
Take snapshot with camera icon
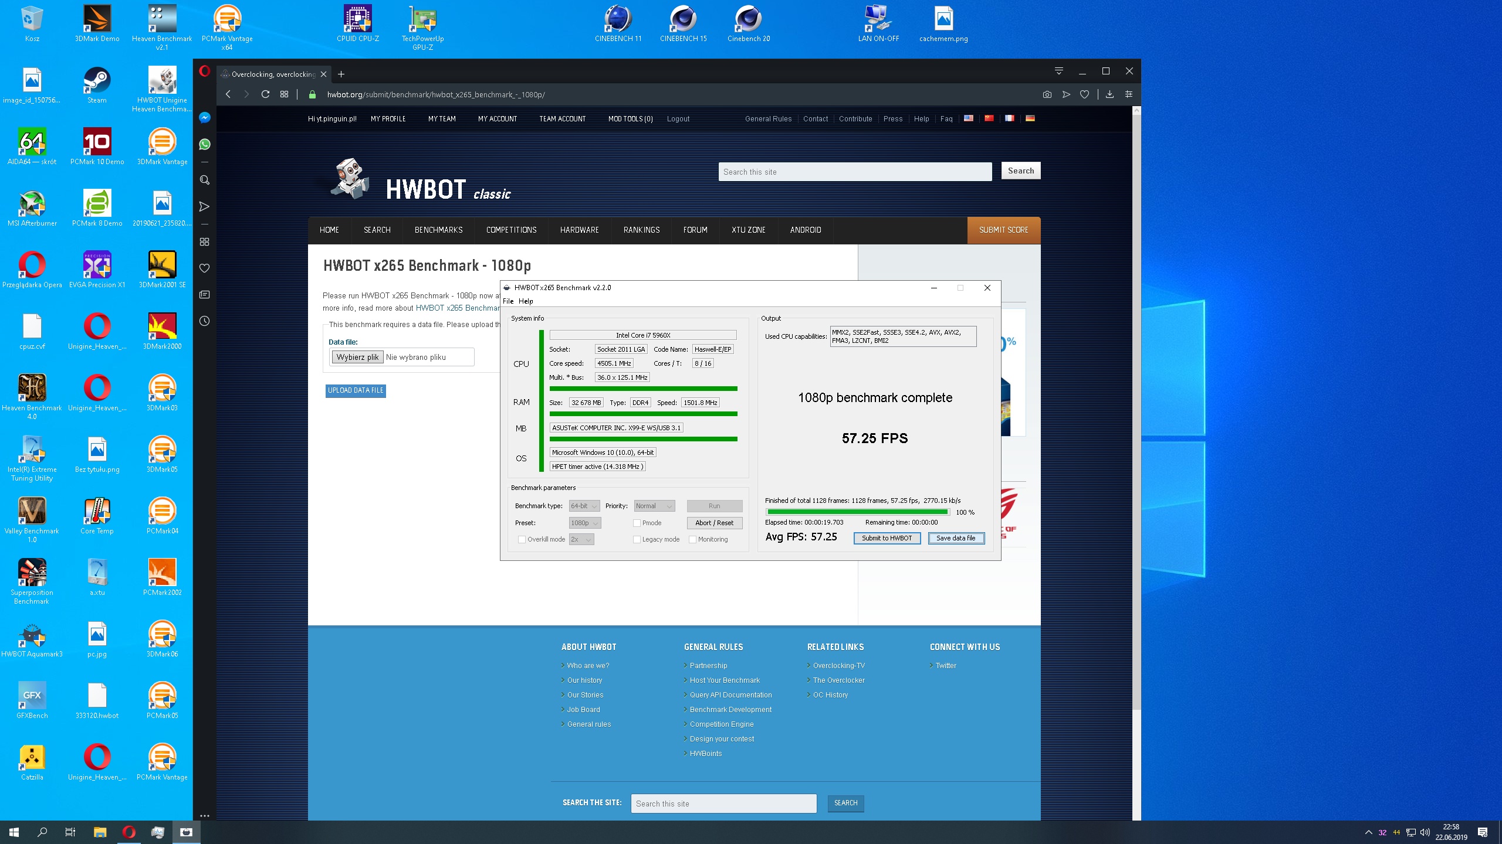(x=1047, y=94)
